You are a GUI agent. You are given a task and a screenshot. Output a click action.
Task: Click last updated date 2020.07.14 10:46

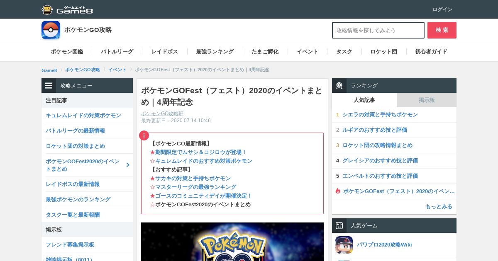(x=191, y=121)
